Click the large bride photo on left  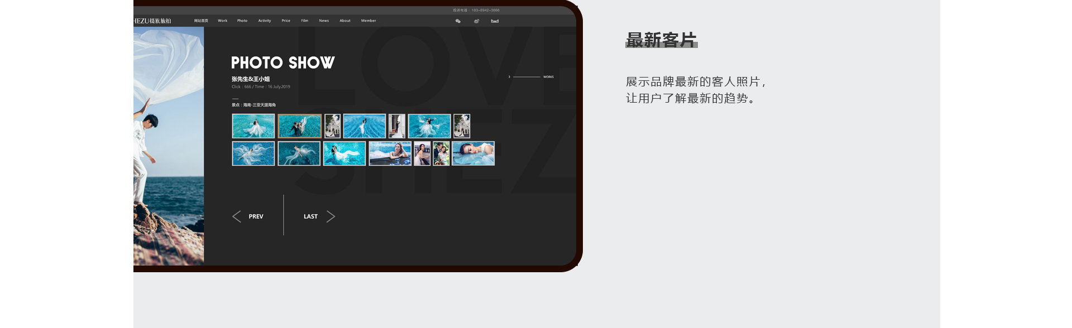(169, 145)
